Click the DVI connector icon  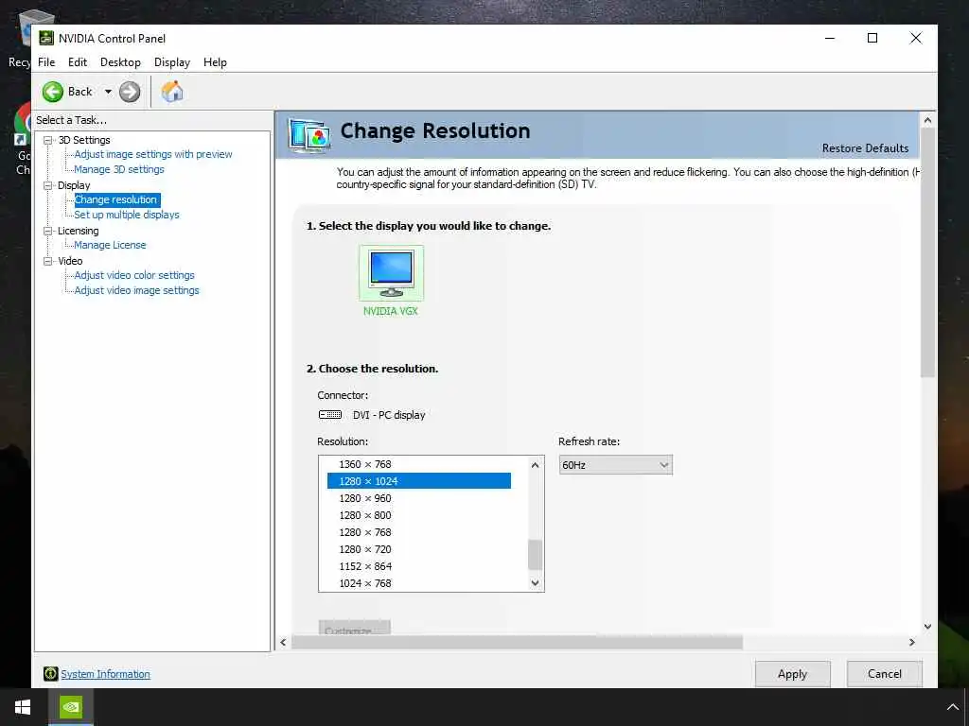coord(330,415)
